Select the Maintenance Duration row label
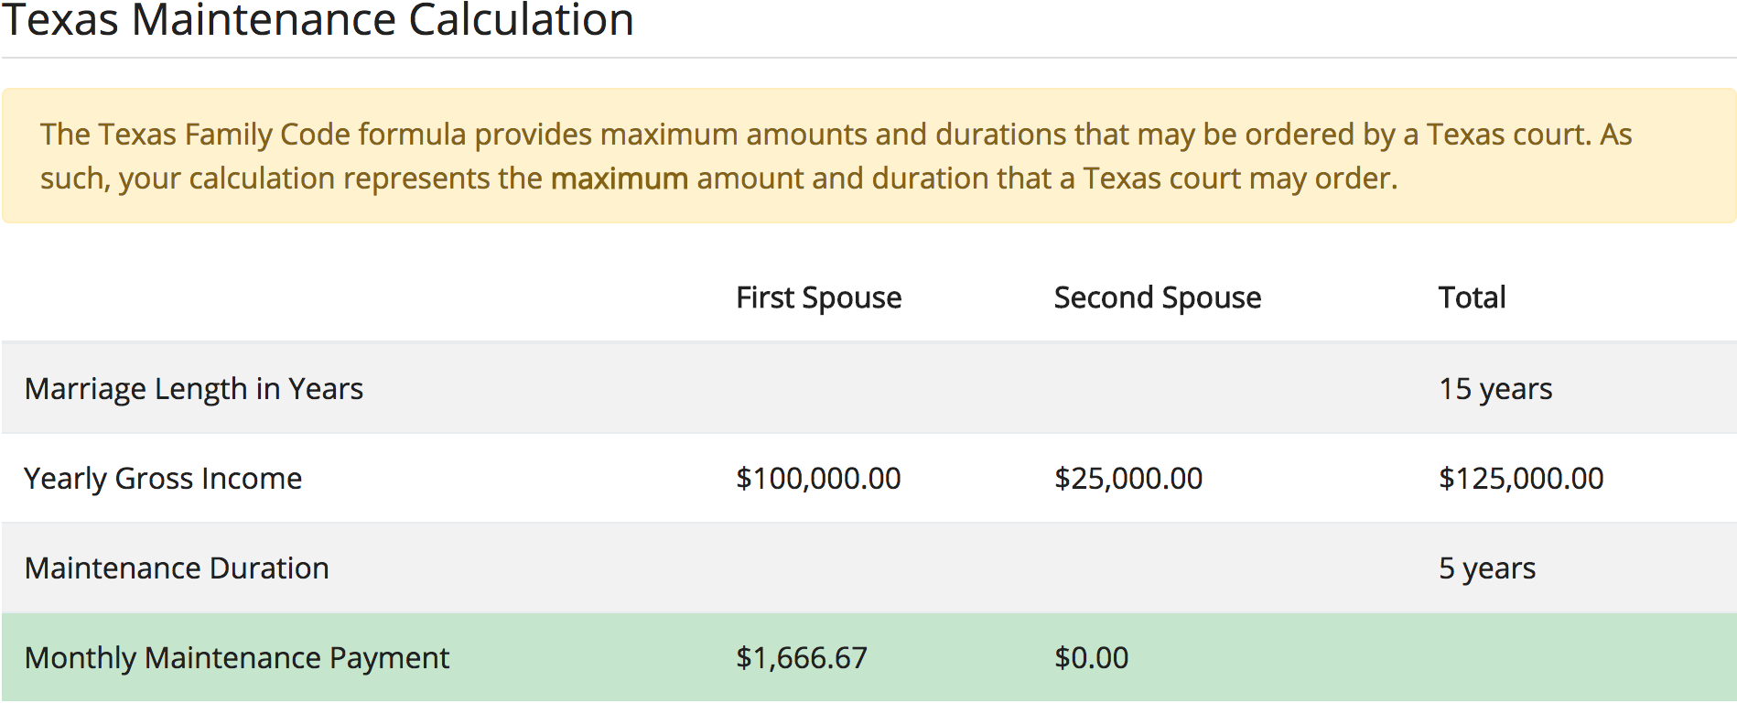 coord(177,568)
